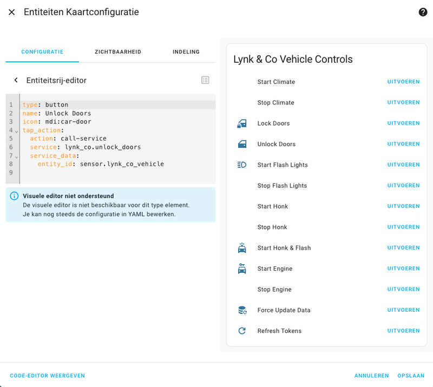Click the Start Flash Lights headlight icon
Screen dimensions: 433x387
pyautogui.click(x=242, y=165)
